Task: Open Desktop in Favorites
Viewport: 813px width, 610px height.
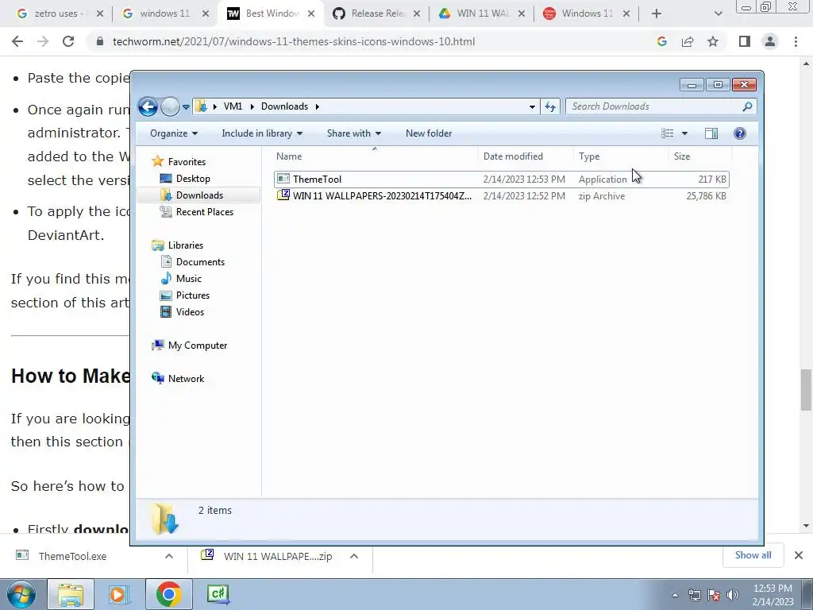Action: pyautogui.click(x=193, y=179)
